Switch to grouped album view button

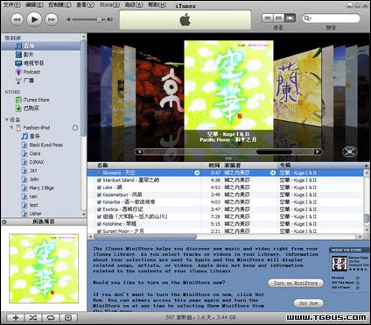278,18
